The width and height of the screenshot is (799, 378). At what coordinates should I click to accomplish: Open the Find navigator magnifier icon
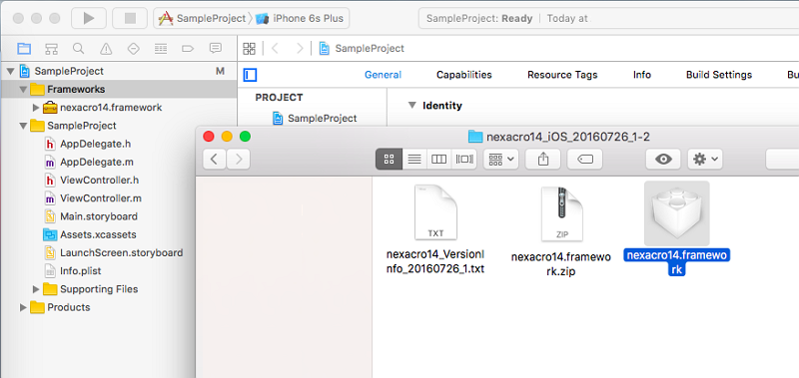79,48
